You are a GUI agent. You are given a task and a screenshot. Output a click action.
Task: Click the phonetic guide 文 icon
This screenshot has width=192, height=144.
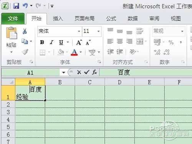[92, 52]
